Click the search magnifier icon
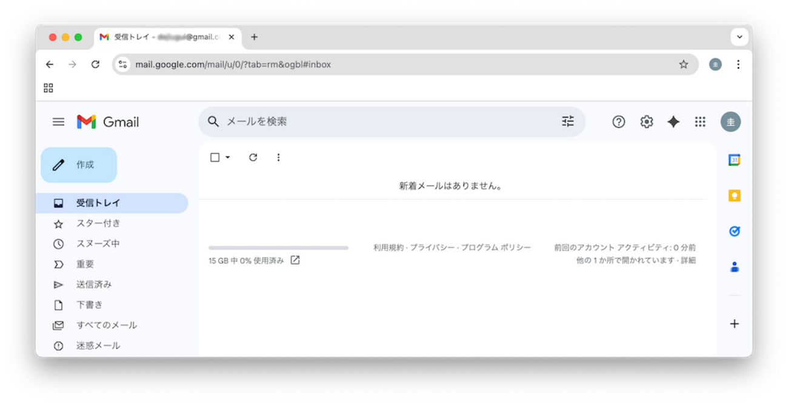 point(213,121)
